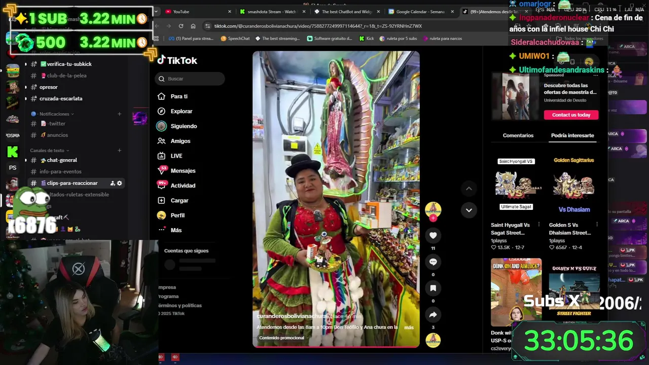
Task: Go to previous video with the up arrow
Action: [469, 189]
